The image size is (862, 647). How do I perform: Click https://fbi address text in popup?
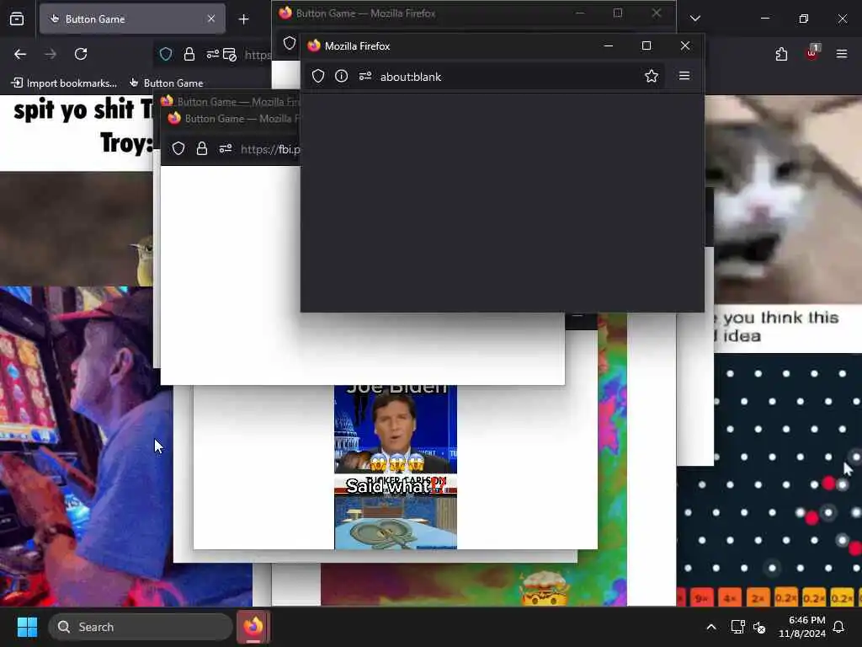coord(270,149)
